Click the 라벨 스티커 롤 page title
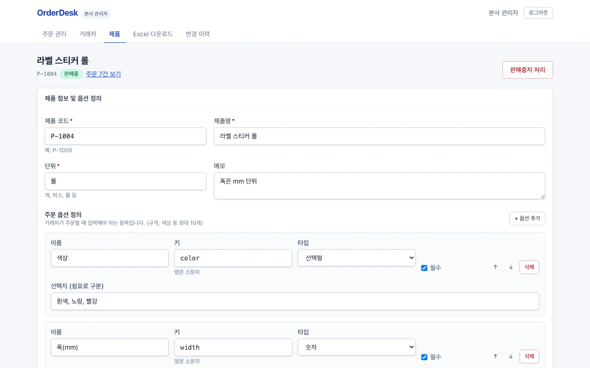Viewport: 590px width, 368px height. (x=63, y=60)
